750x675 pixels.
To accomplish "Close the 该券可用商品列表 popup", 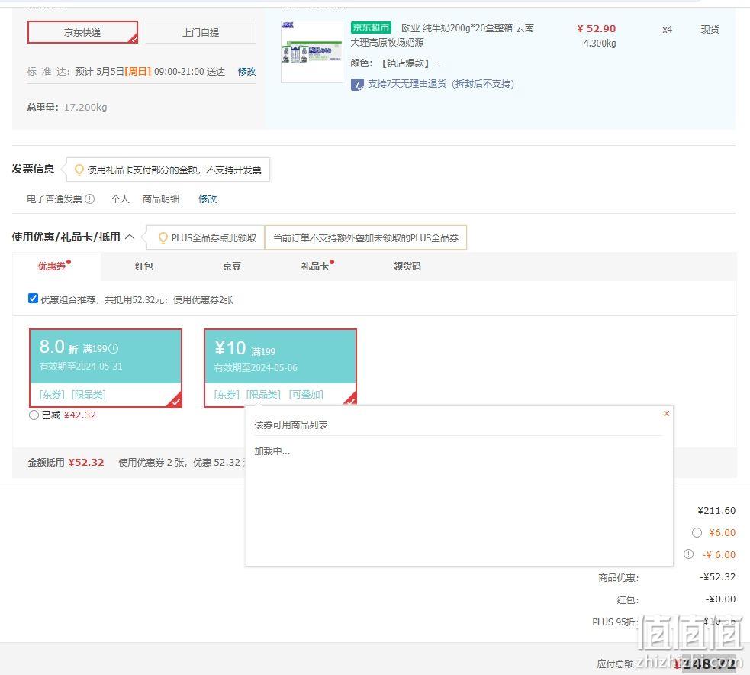I will coord(666,413).
